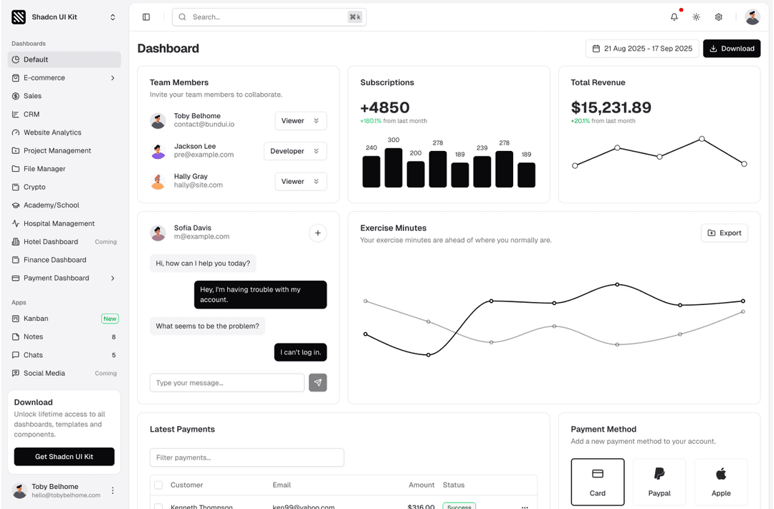Click the plus icon in Sofia Davis chat header
Image resolution: width=774 pixels, height=509 pixels.
317,233
